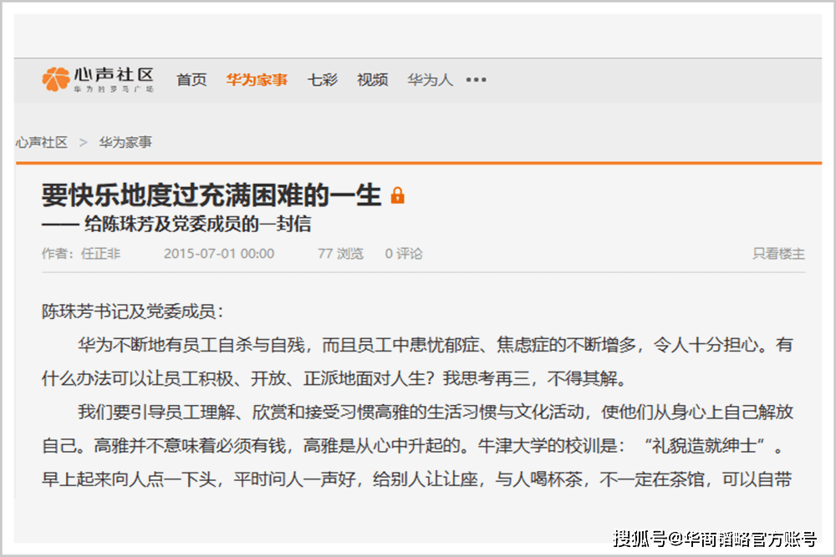Toggle 只看楼主 filter
The image size is (836, 557).
(x=778, y=254)
